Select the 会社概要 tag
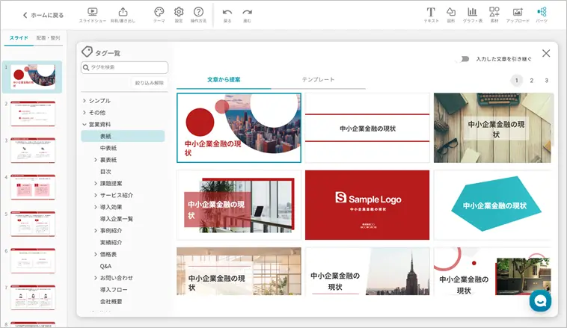The image size is (567, 328). click(111, 302)
